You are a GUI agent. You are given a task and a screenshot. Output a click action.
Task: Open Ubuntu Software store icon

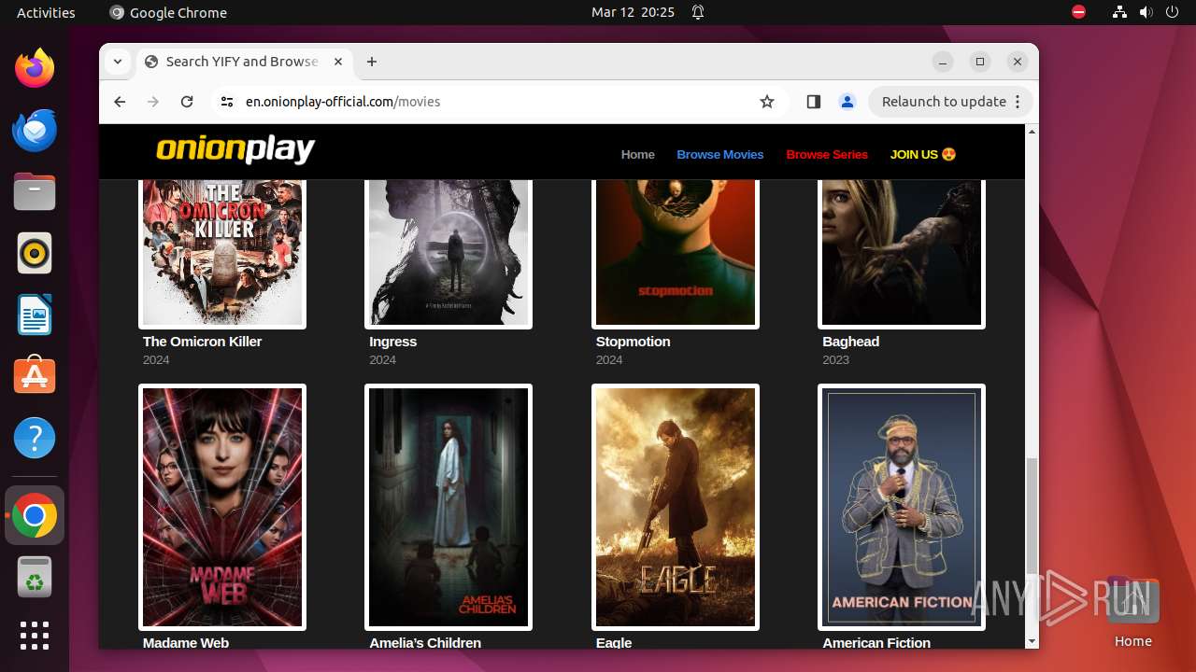click(x=35, y=376)
